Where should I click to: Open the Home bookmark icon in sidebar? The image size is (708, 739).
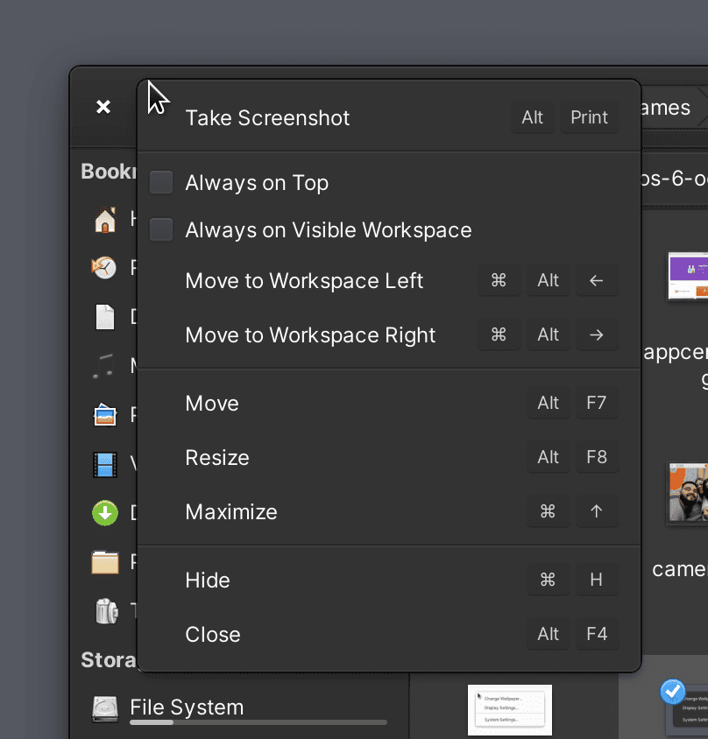tap(105, 220)
